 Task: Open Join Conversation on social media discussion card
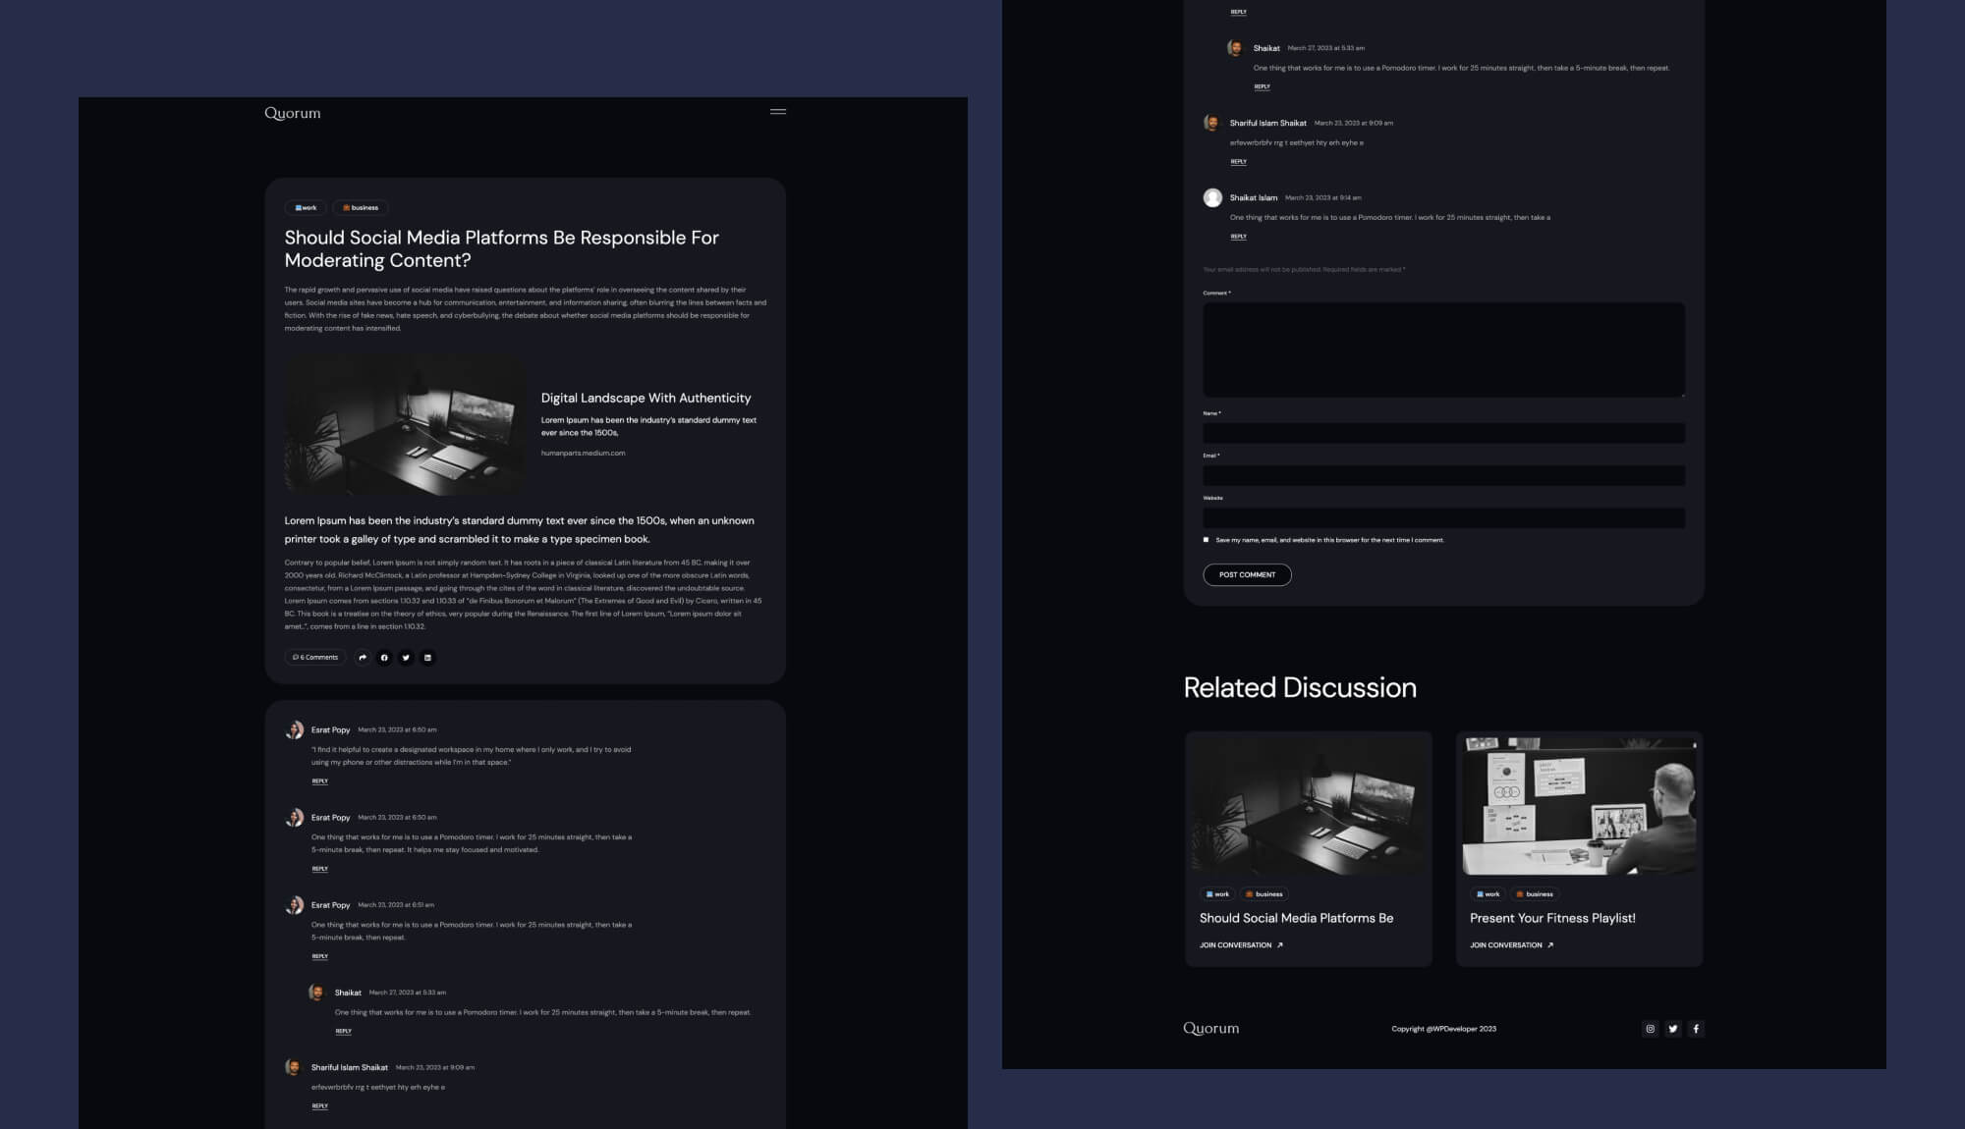pyautogui.click(x=1236, y=945)
